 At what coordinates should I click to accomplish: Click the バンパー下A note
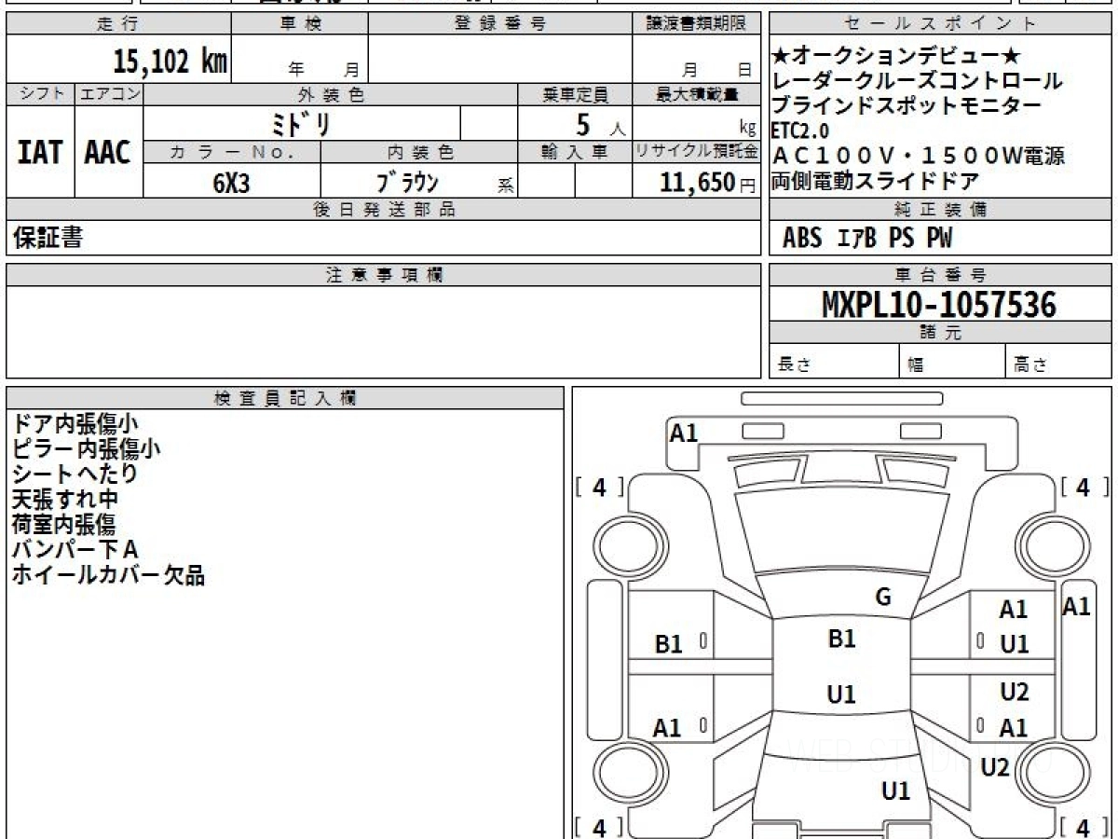coord(75,550)
